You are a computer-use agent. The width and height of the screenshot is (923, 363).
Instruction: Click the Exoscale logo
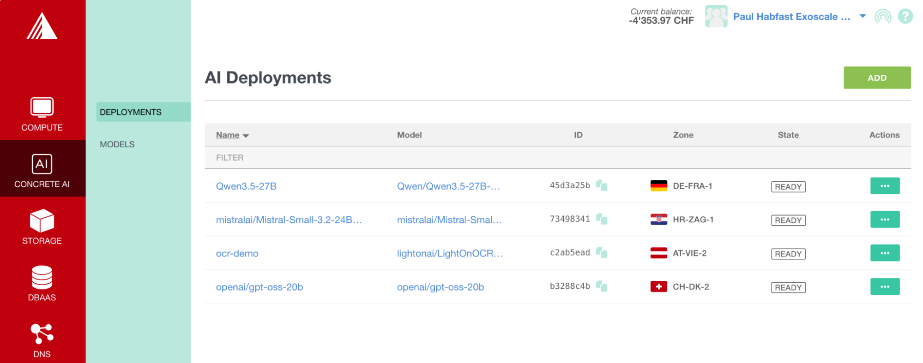(42, 26)
